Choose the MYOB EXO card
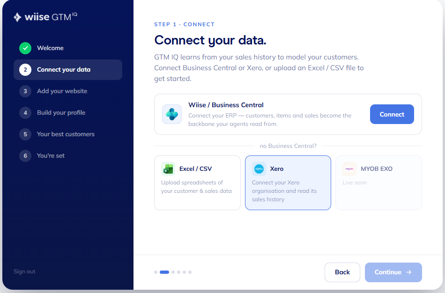The width and height of the screenshot is (445, 293). [378, 183]
